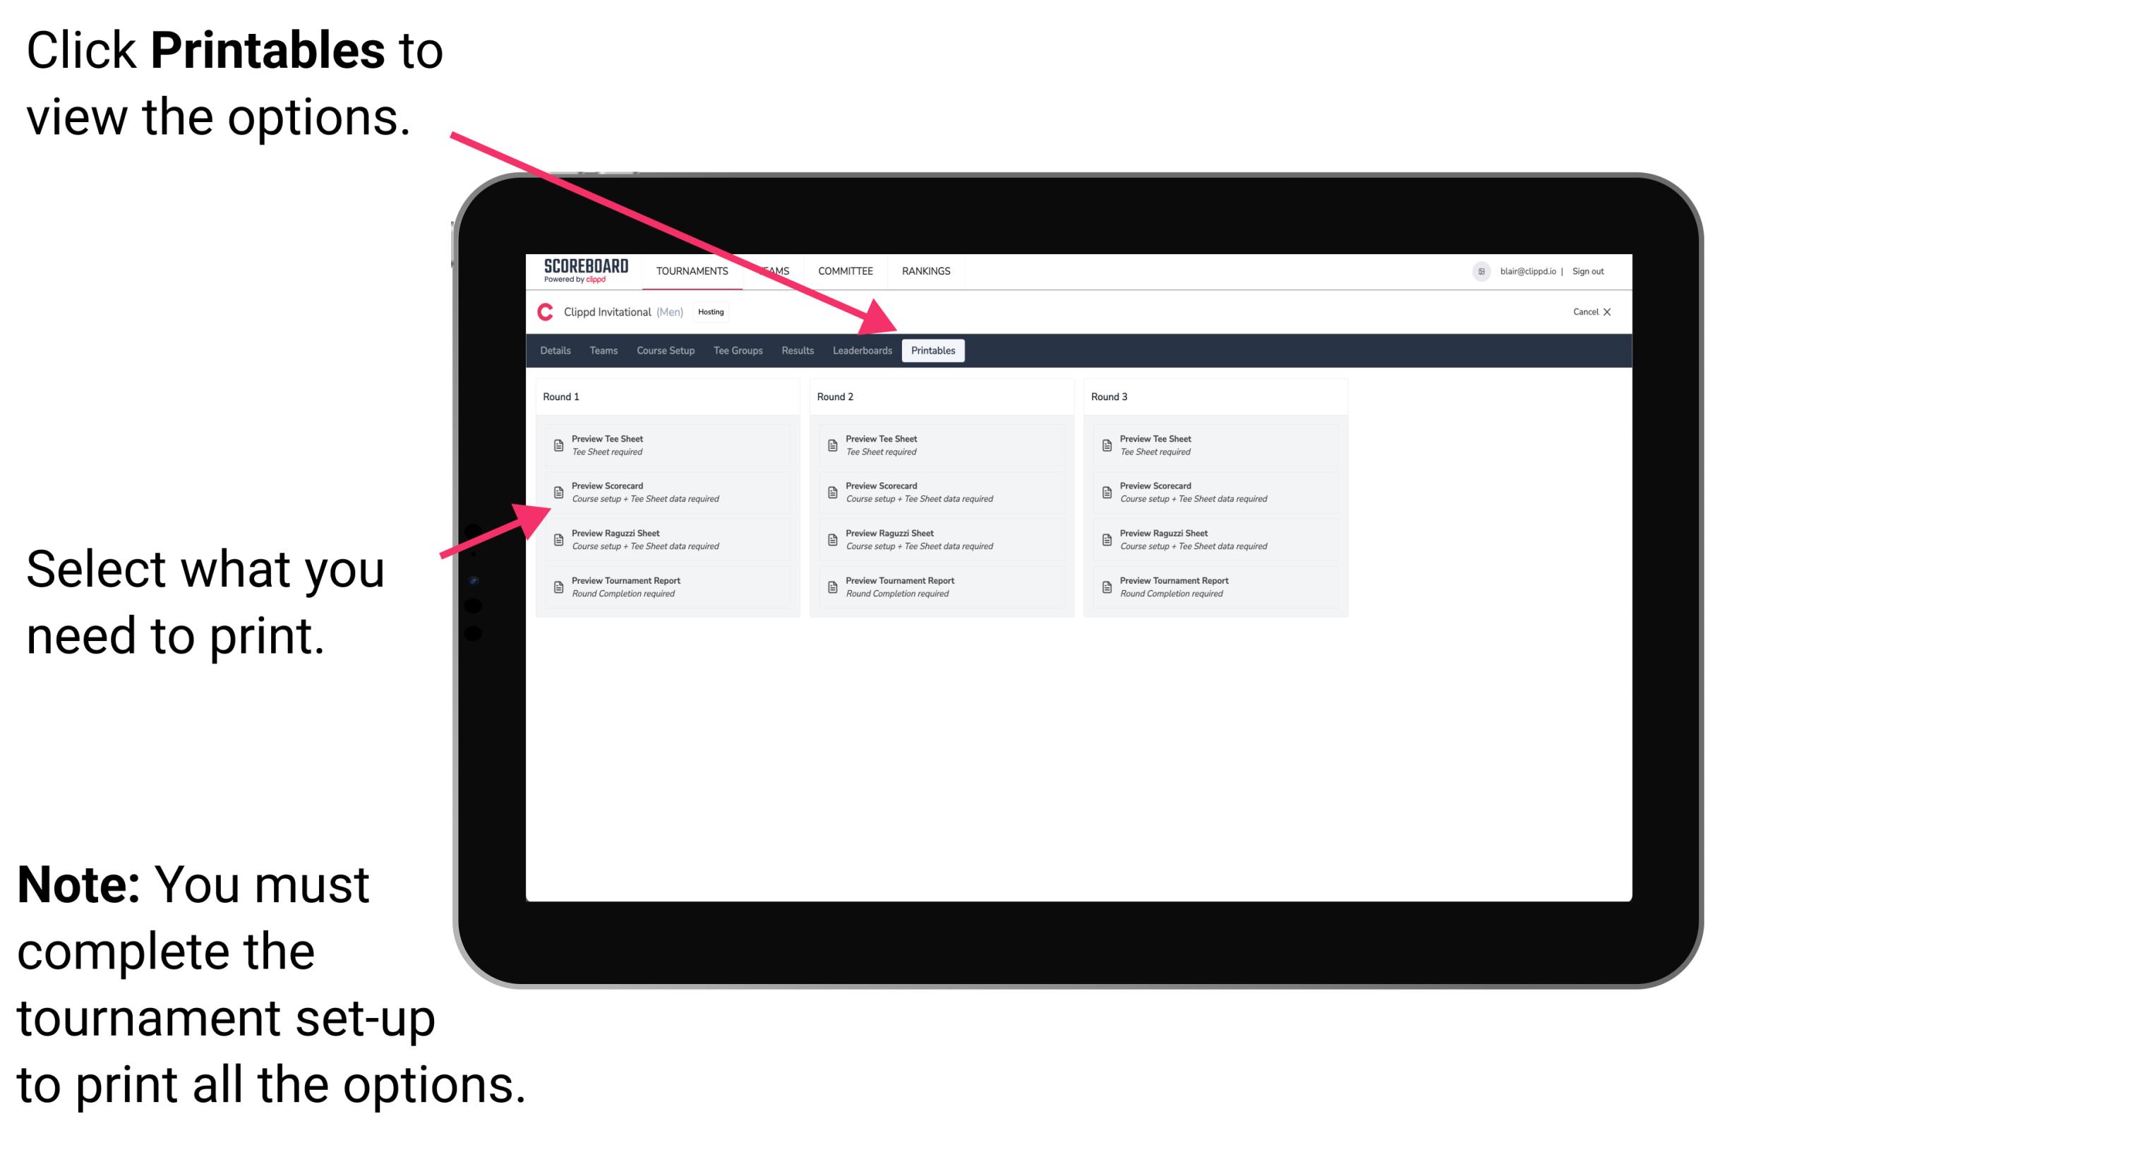The height and width of the screenshot is (1157, 2150).
Task: Click Preview Raguzzi Sheet icon Round 1
Action: click(557, 539)
